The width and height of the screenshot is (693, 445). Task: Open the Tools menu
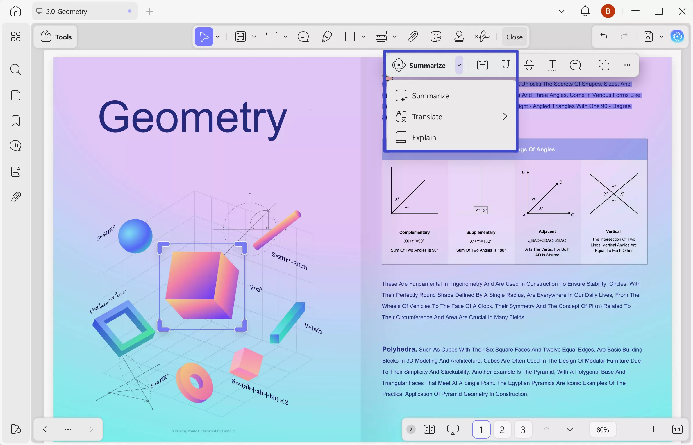56,37
